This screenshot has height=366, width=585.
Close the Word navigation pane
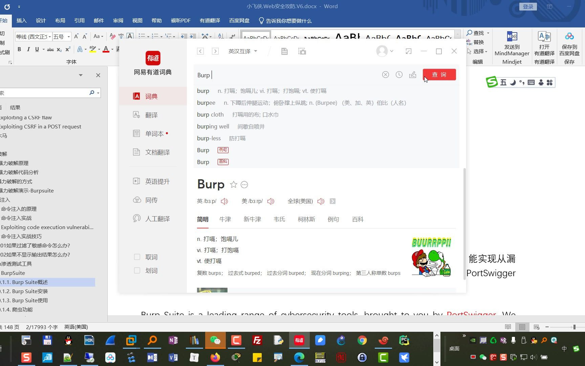pos(98,75)
